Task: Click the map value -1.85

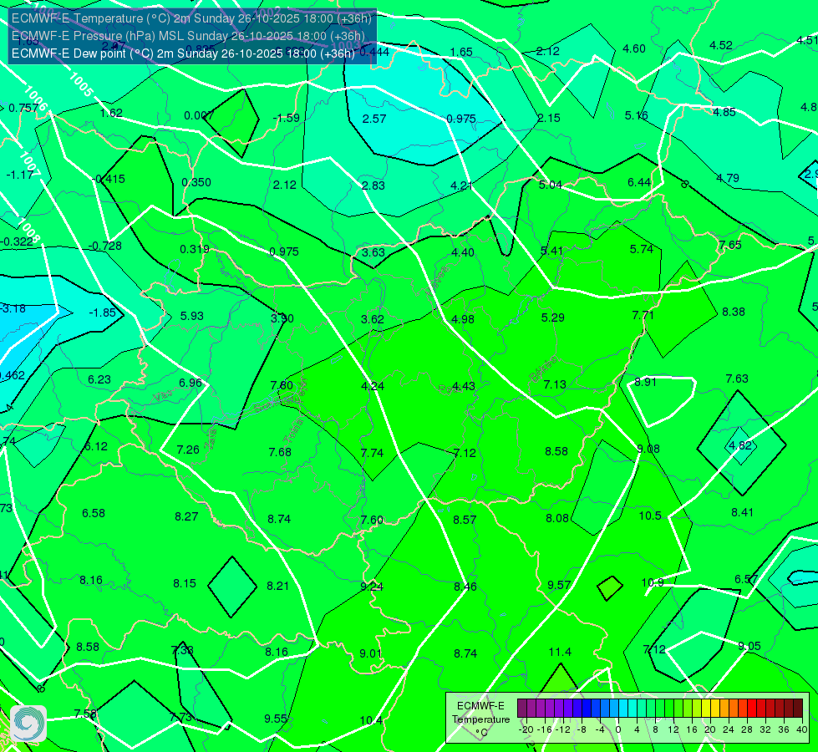Action: pyautogui.click(x=102, y=312)
